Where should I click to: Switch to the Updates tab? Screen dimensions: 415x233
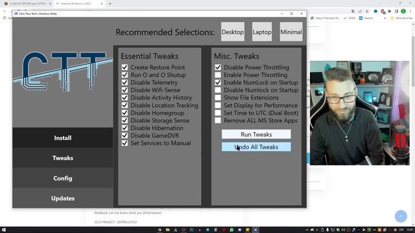pyautogui.click(x=63, y=198)
